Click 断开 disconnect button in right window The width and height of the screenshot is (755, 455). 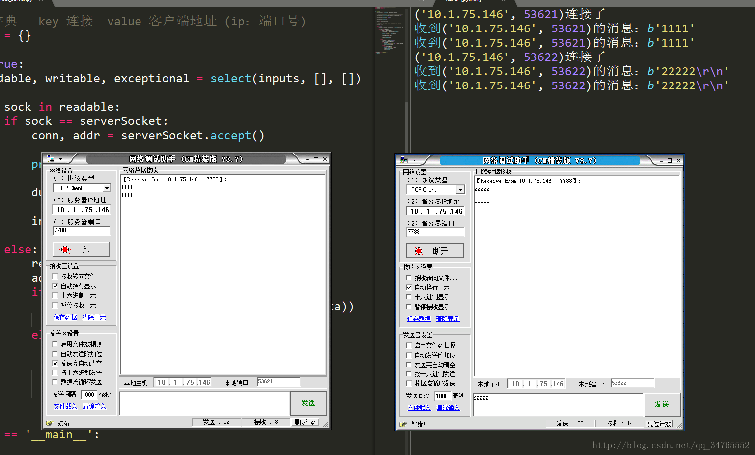[x=435, y=251]
